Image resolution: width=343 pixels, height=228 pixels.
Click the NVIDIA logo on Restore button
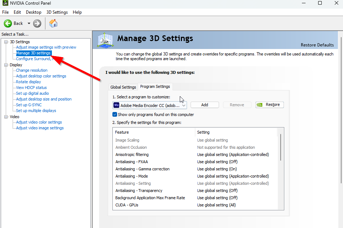point(260,105)
